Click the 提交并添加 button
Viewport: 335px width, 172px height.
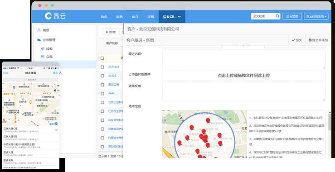pos(318,40)
